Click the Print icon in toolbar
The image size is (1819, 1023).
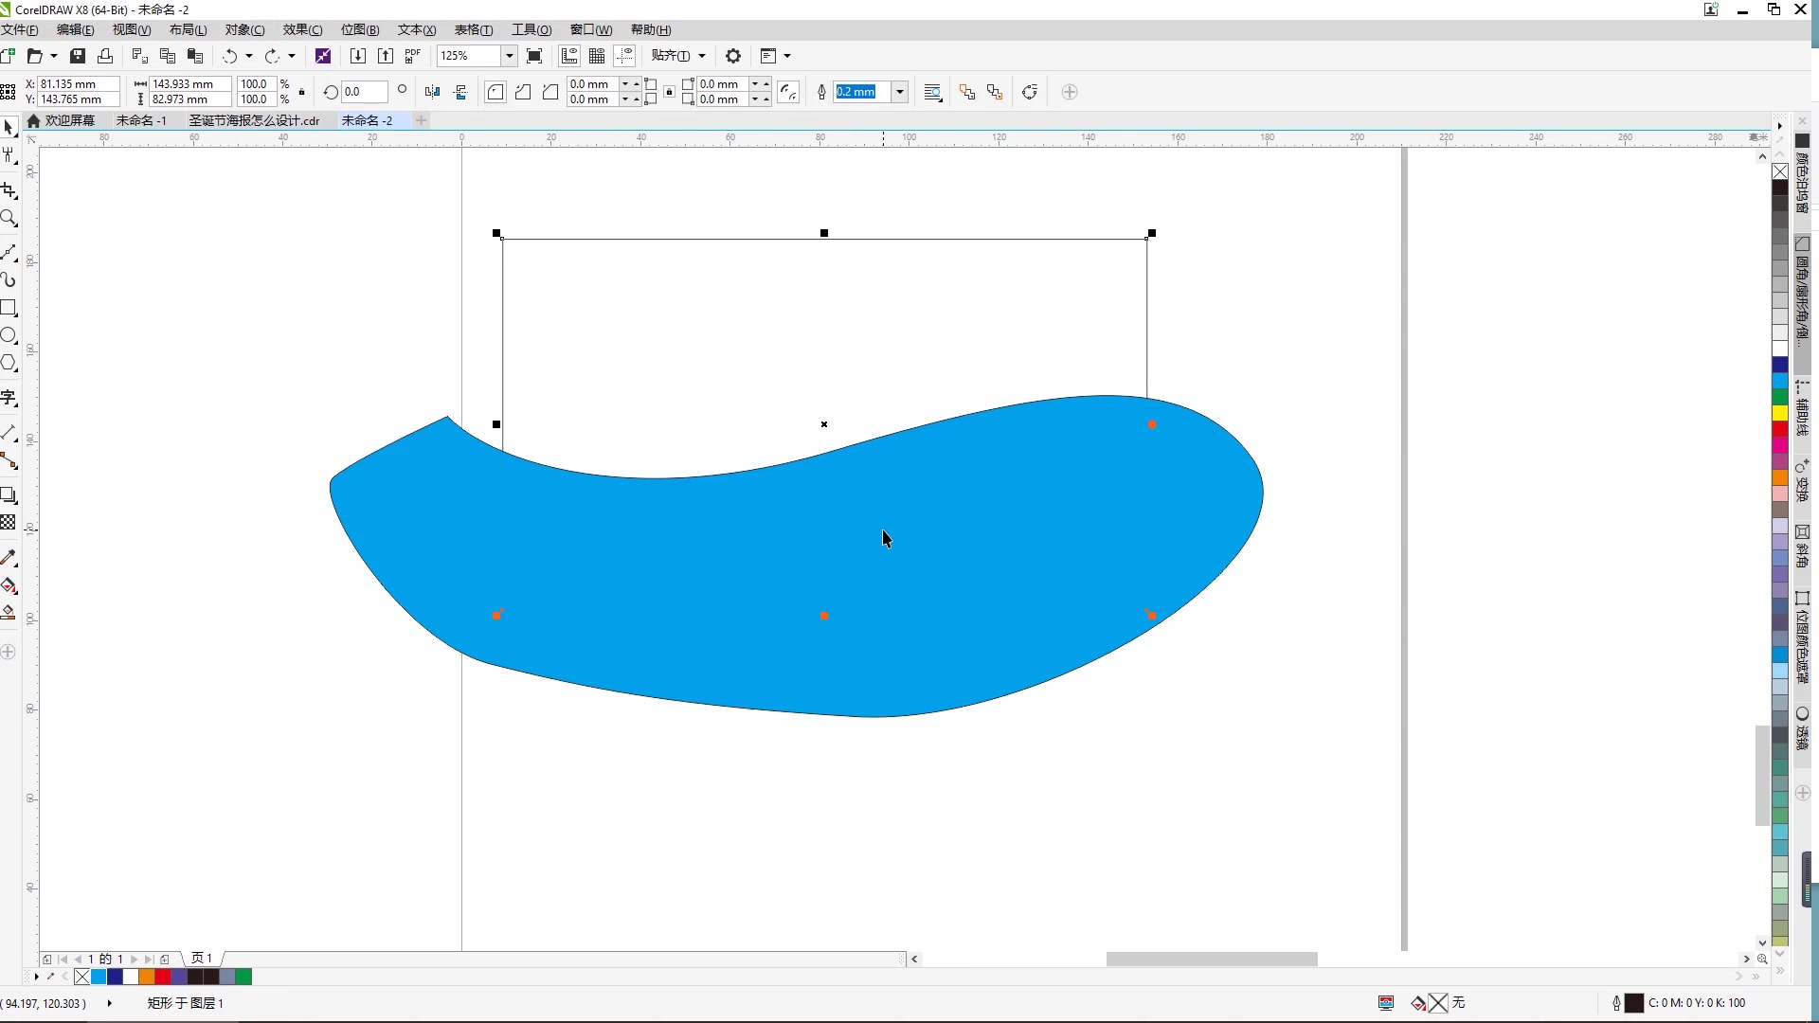[105, 56]
